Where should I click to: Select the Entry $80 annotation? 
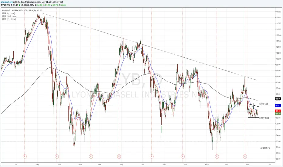coord(264,118)
